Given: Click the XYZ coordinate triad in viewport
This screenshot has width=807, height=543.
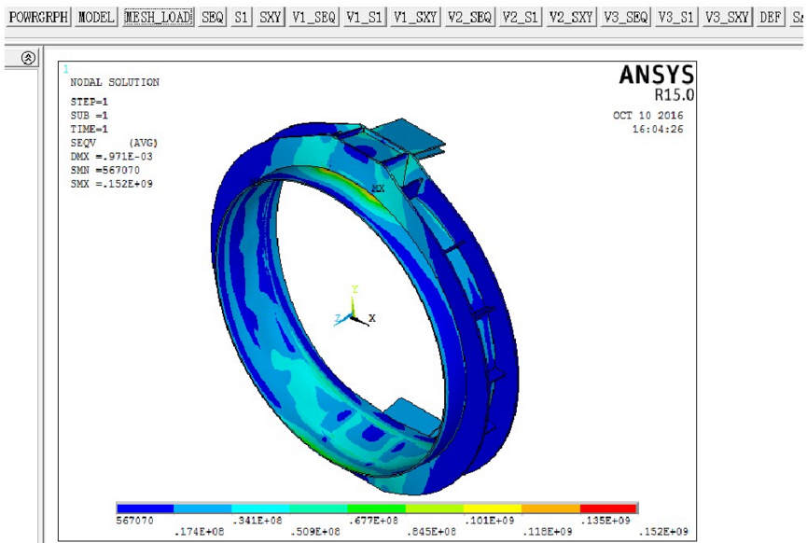Looking at the screenshot, I should pyautogui.click(x=353, y=313).
